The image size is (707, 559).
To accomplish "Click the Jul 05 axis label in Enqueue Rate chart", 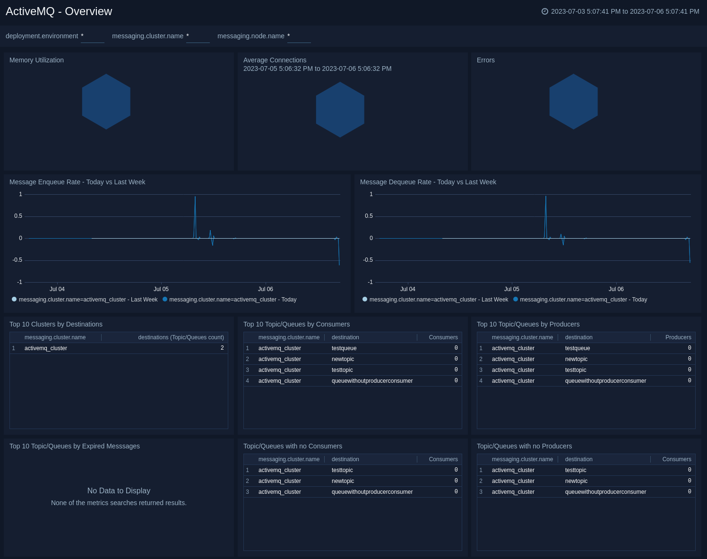I will [x=161, y=289].
